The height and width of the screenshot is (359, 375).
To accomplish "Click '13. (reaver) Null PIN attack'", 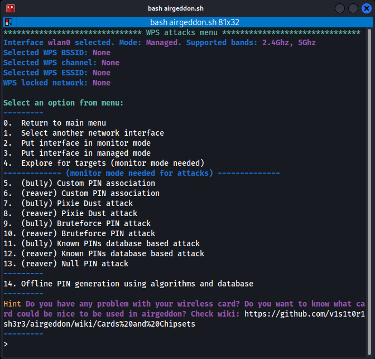I will (66, 264).
